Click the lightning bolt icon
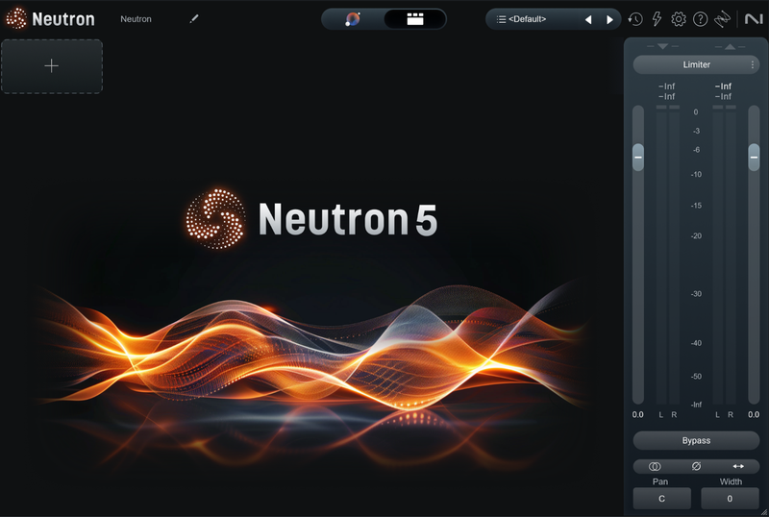 tap(657, 19)
